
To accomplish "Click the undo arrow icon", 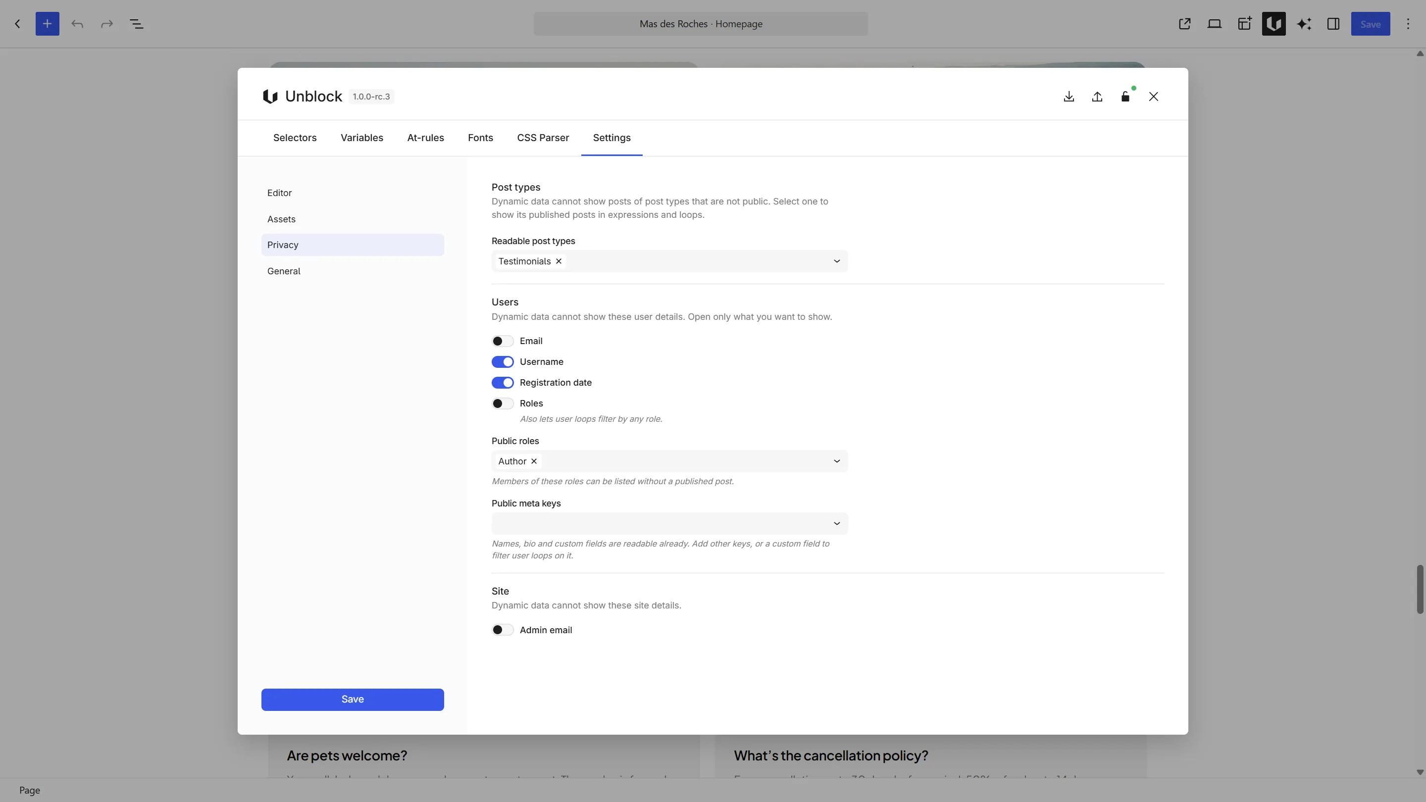I will point(78,24).
